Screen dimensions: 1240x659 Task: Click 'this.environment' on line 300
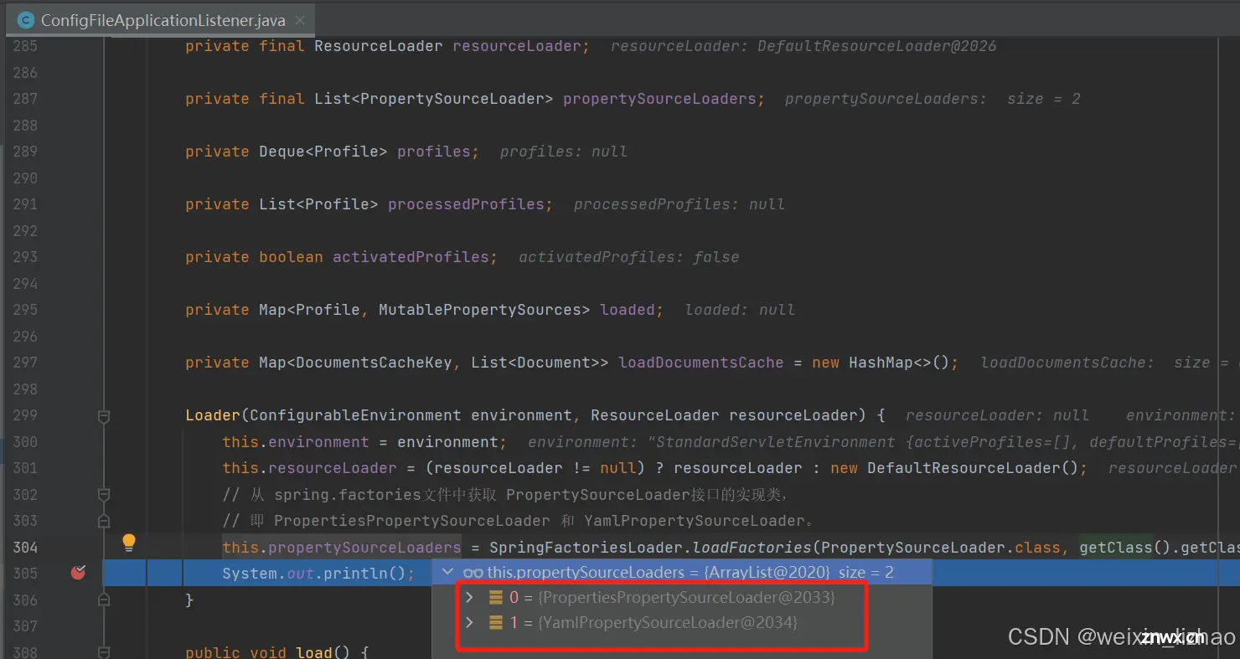point(296,441)
